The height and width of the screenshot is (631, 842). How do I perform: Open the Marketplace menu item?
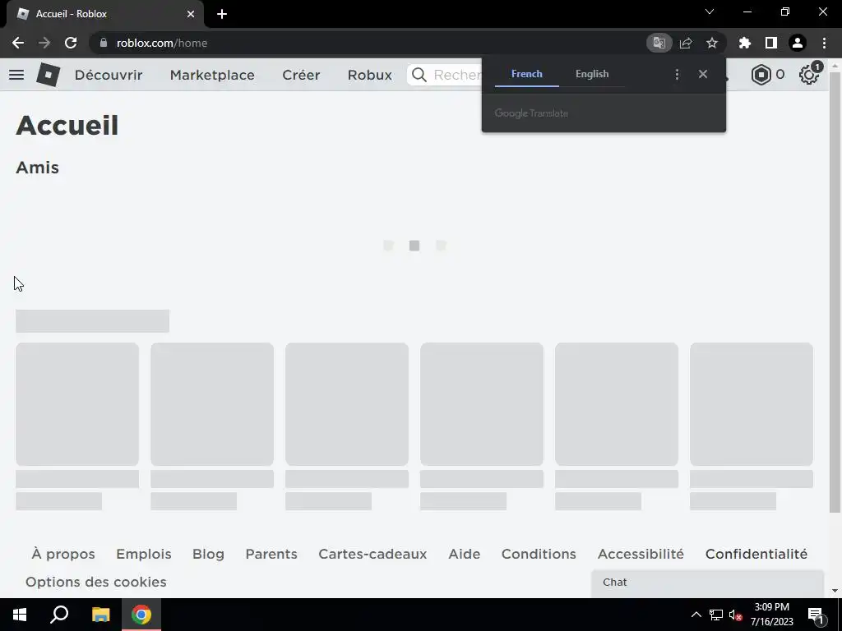tap(212, 75)
